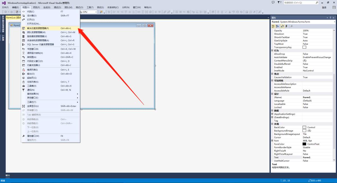Open 服务器资源管理器(V) Server Explorer
Screen dimensions: 337x183
(x=51, y=36)
